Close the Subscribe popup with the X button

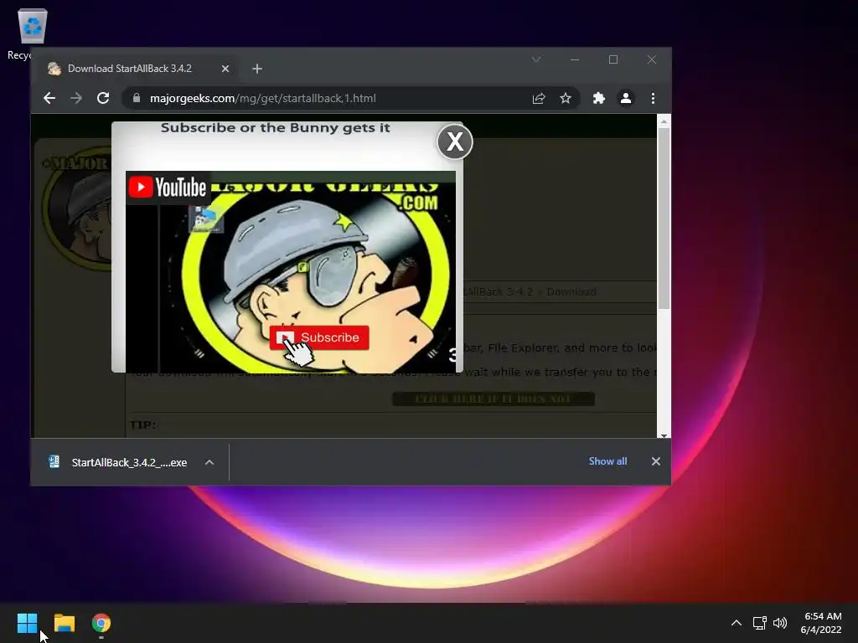click(455, 142)
